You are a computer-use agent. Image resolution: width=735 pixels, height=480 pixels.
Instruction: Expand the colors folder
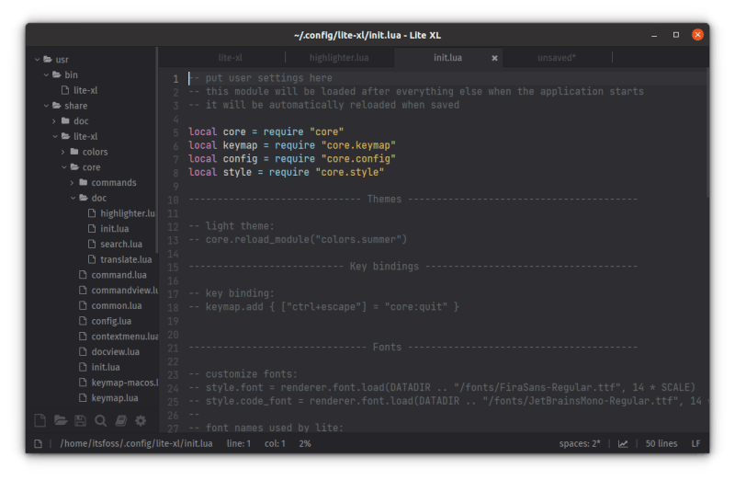(63, 152)
